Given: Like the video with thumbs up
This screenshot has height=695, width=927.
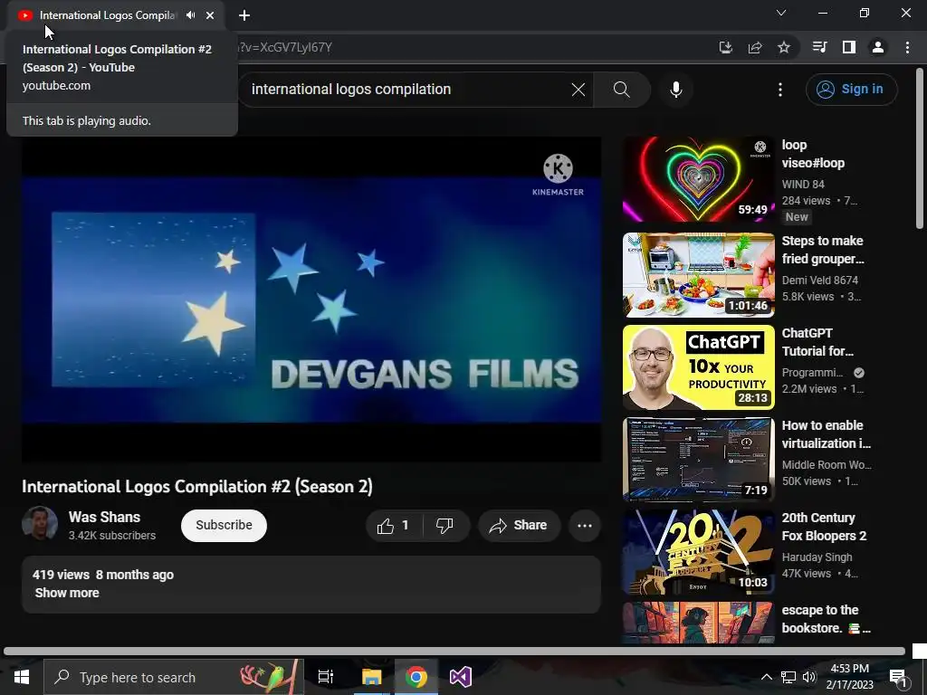Looking at the screenshot, I should click(395, 526).
